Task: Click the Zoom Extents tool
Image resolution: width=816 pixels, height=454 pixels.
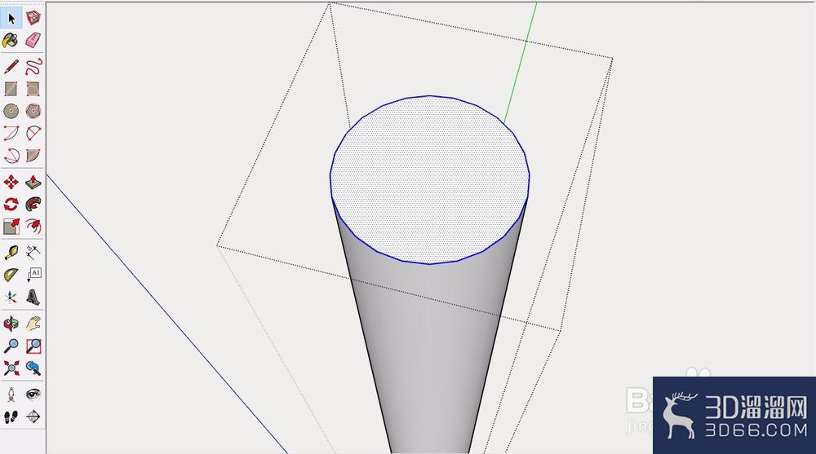Action: [x=11, y=368]
